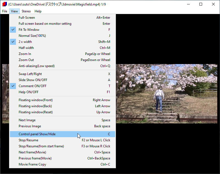Minimize the player window
The height and width of the screenshot is (174, 220).
pyautogui.click(x=188, y=4)
